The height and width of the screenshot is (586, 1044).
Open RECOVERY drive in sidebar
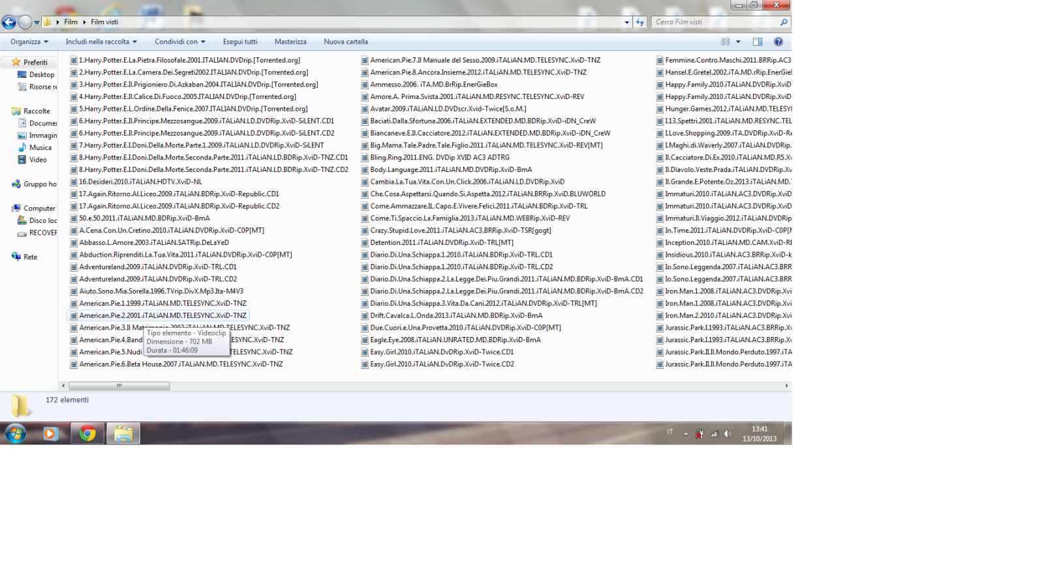tap(43, 233)
